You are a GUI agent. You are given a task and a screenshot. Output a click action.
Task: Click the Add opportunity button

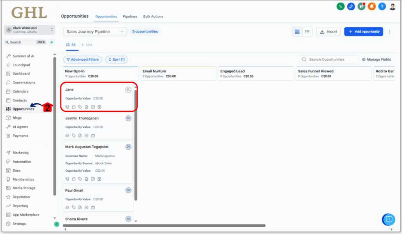(364, 32)
